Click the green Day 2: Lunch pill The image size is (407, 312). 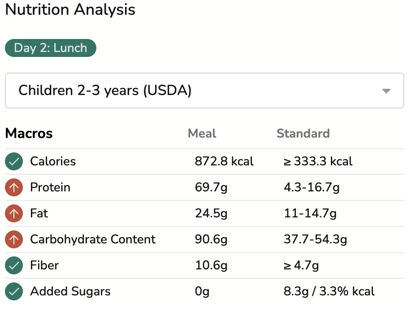click(50, 48)
